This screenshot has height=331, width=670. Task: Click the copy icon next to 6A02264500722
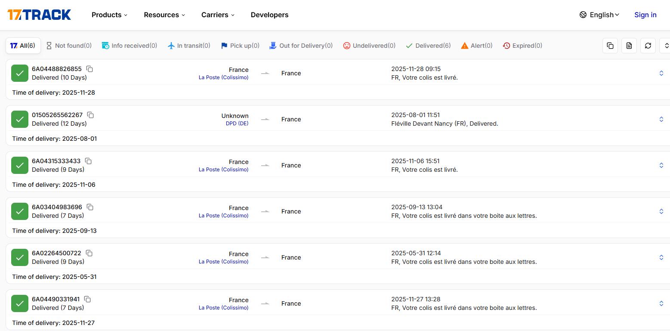coord(89,253)
